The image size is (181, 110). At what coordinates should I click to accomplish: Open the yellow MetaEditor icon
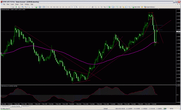pyautogui.click(x=142, y=7)
